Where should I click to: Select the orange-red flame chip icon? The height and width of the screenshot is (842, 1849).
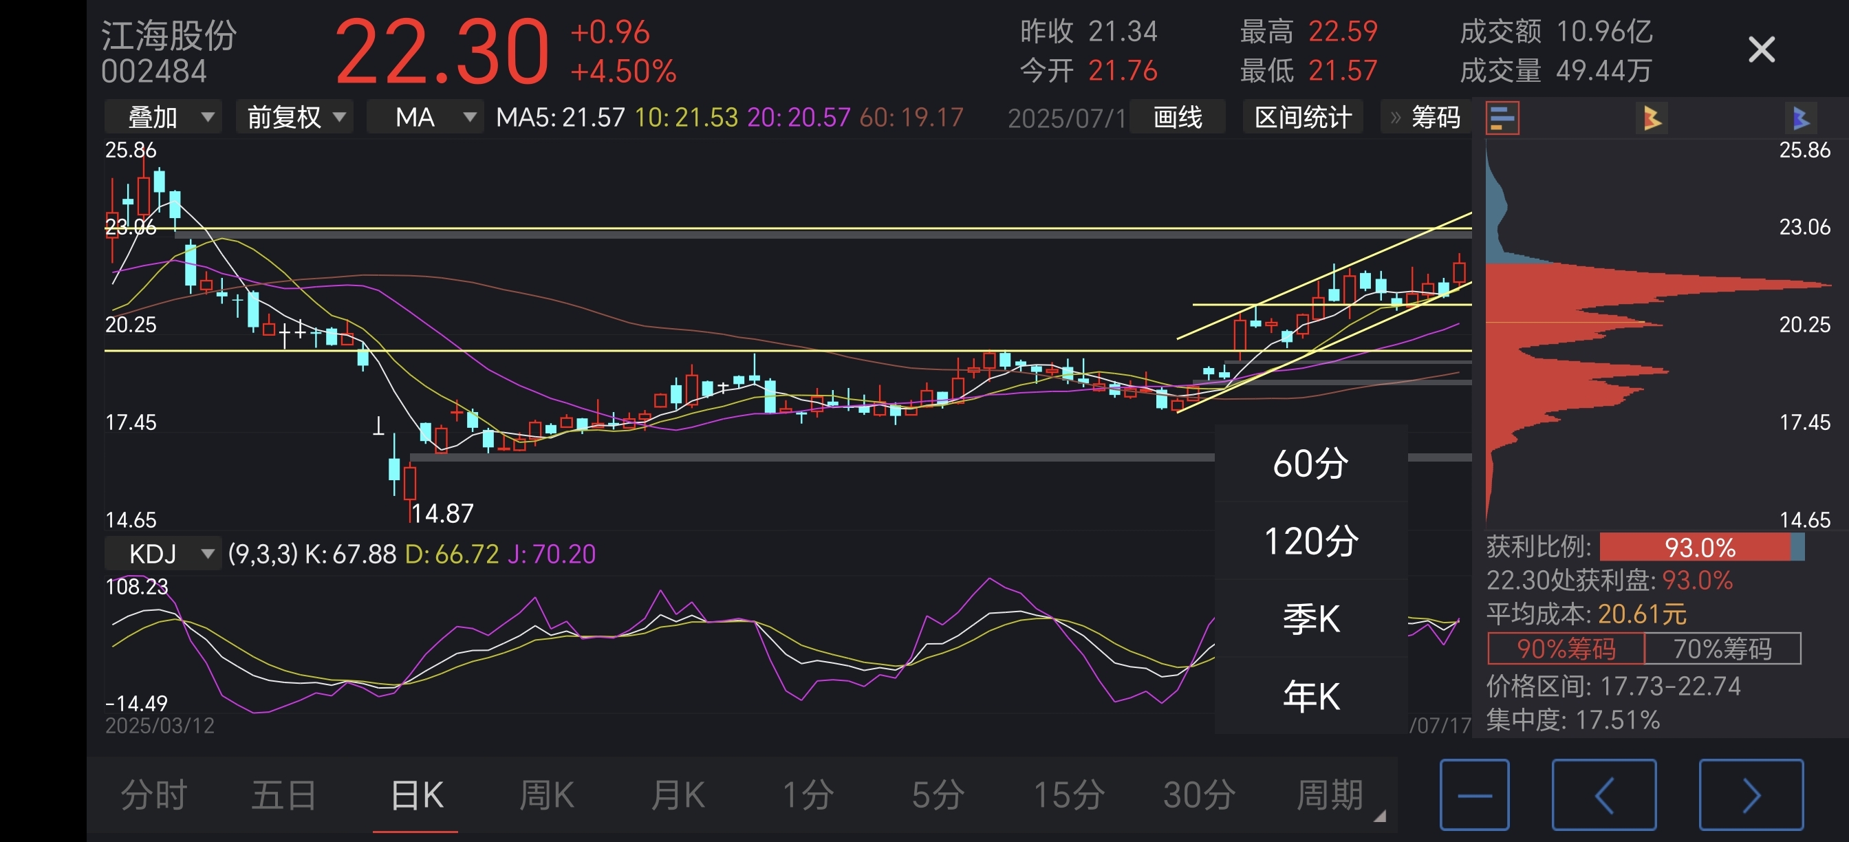tap(1652, 118)
